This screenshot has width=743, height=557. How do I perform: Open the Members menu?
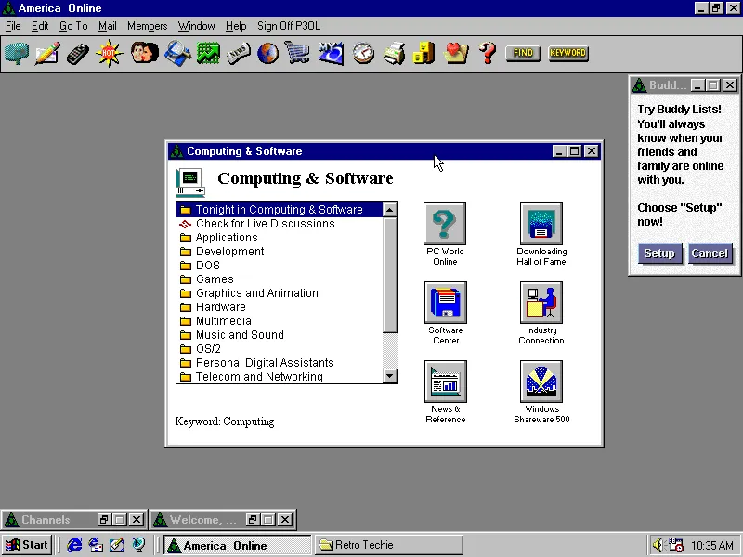147,25
